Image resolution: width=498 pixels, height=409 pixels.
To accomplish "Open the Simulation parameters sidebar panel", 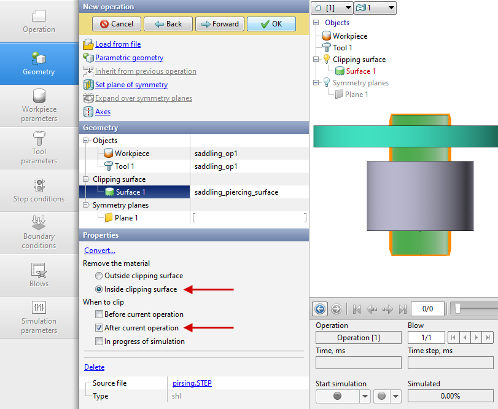I will point(39,317).
